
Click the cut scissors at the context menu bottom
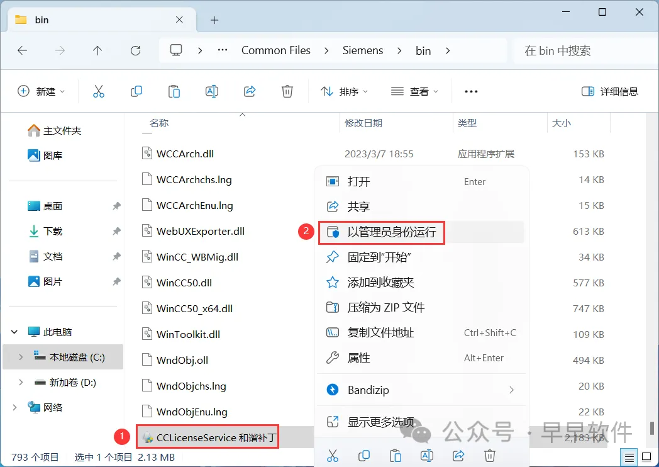pos(333,456)
